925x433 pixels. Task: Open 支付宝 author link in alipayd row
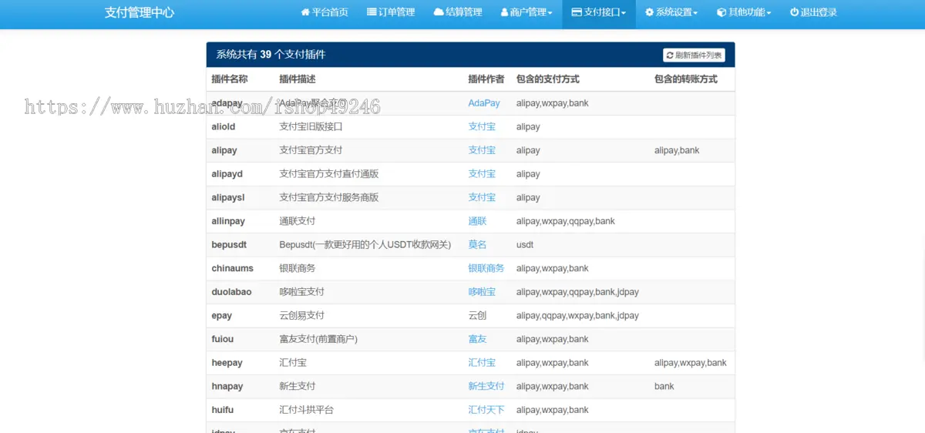(x=482, y=174)
